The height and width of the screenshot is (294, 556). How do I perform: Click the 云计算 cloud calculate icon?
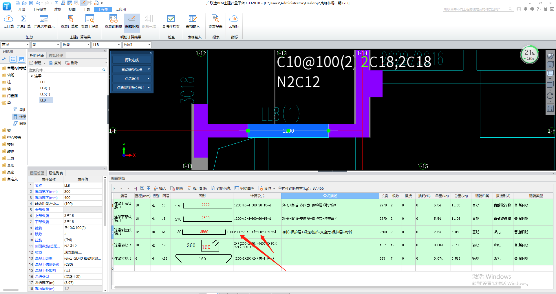click(8, 22)
